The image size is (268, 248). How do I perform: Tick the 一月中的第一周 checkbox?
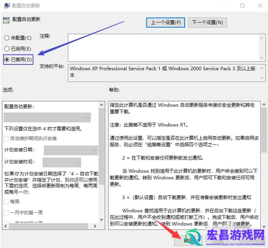(6, 212)
